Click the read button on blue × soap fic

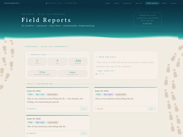pyautogui.click(x=84, y=109)
